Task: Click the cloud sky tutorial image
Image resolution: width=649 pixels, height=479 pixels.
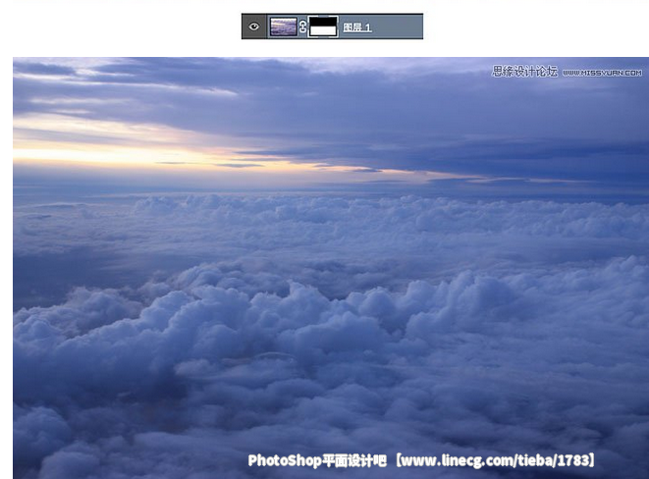Action: [x=331, y=268]
